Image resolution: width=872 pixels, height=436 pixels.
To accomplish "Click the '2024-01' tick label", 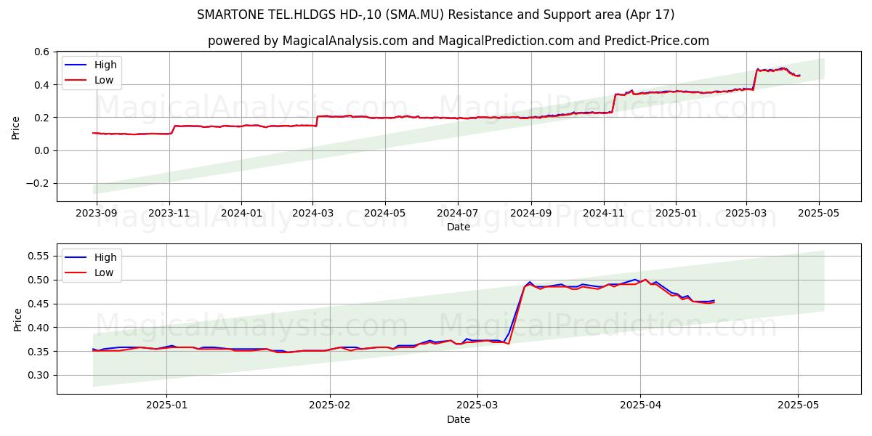I will point(241,213).
